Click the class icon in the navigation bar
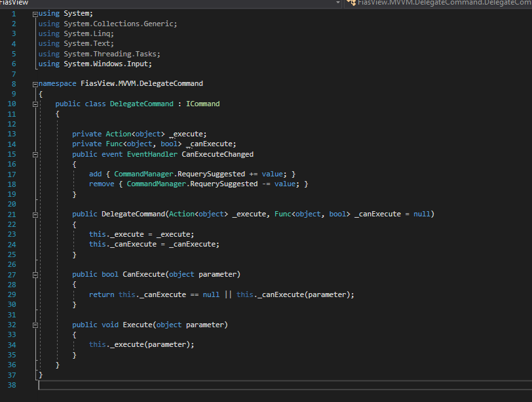 coord(352,3)
